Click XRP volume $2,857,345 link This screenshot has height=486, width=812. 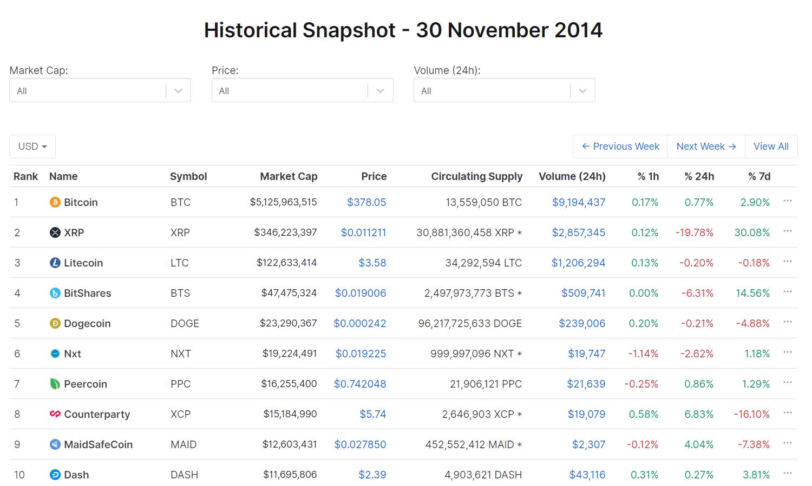click(579, 232)
